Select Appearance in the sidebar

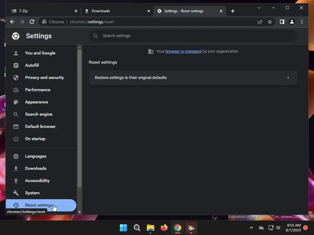(41, 102)
